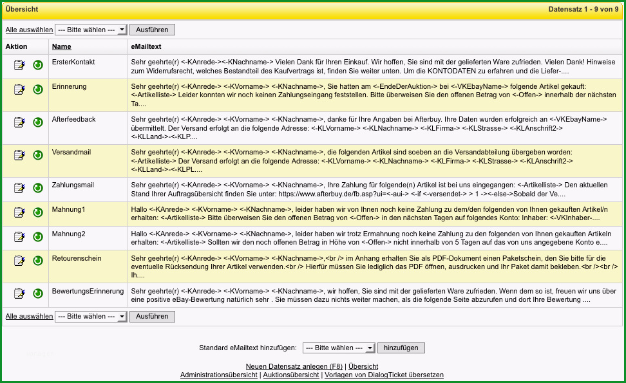626x383 pixels.
Task: Click the green icon for Mahnung2
Action: (x=38, y=237)
